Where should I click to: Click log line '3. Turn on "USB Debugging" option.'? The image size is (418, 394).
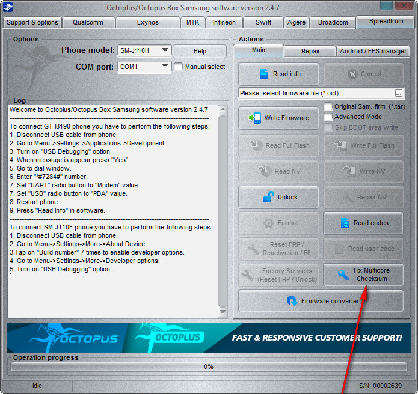pyautogui.click(x=61, y=151)
